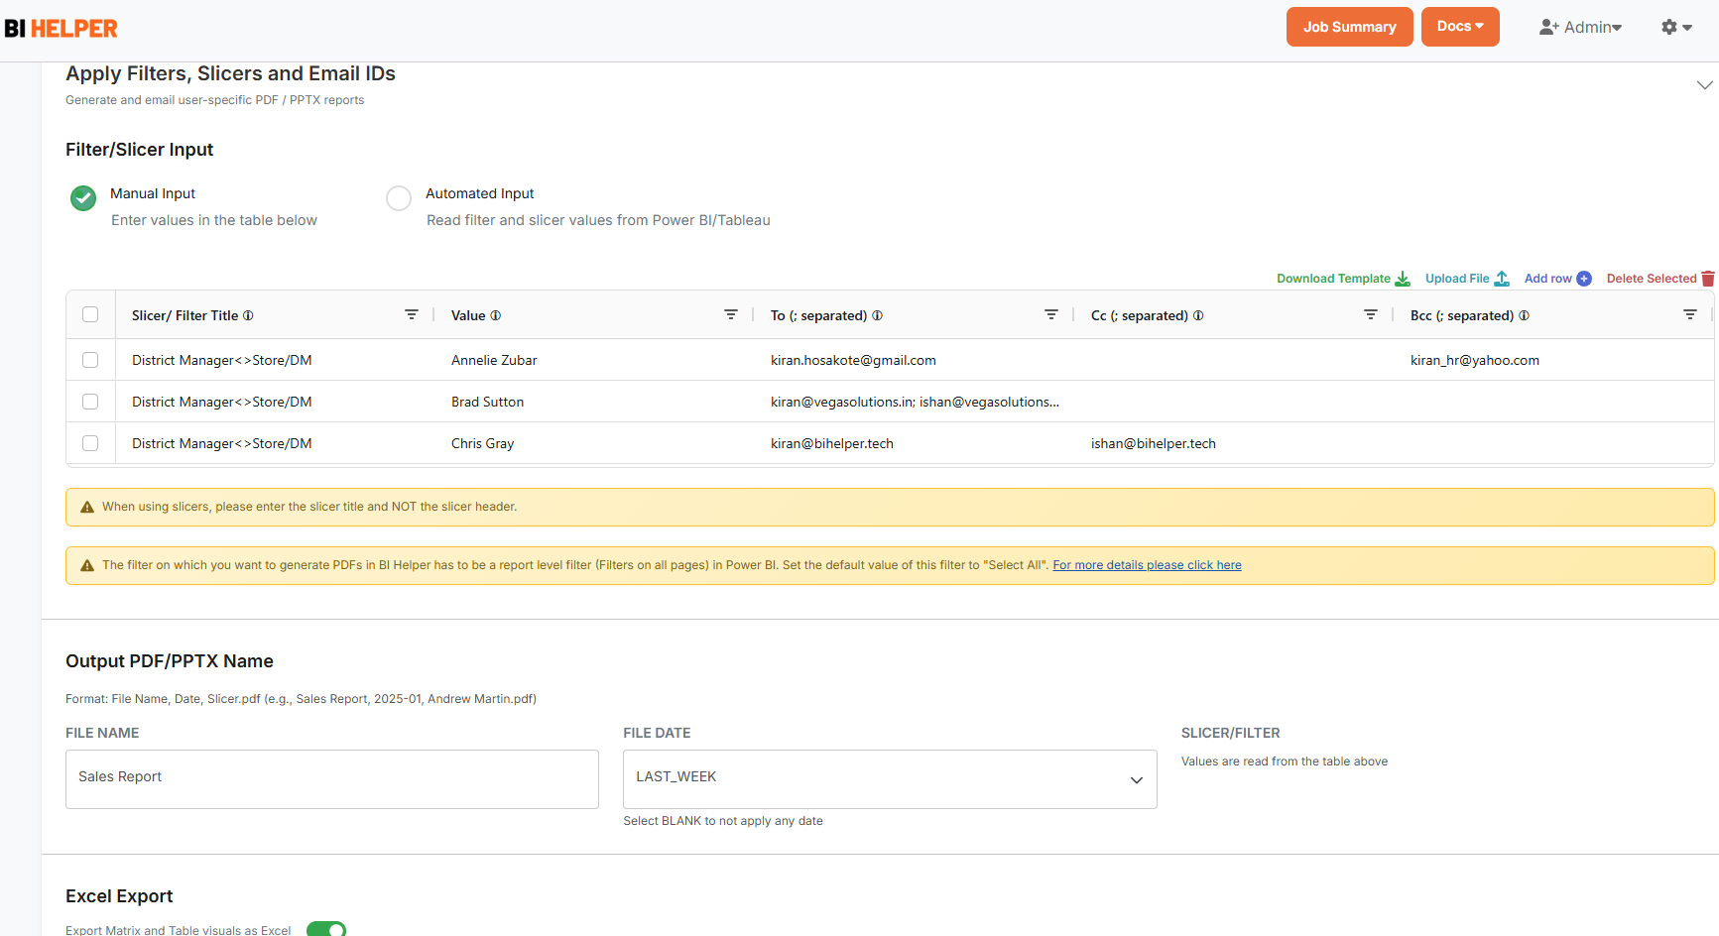Click info icon beside Cc header

(1198, 315)
